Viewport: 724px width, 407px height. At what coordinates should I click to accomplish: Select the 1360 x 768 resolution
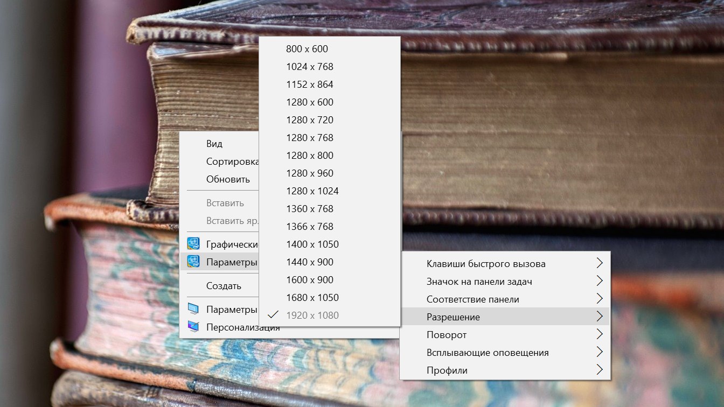click(330, 209)
